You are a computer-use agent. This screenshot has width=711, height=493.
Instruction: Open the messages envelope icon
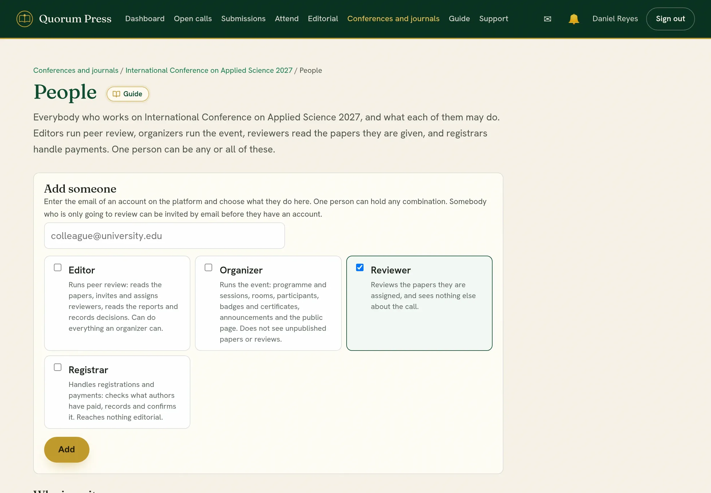(547, 19)
